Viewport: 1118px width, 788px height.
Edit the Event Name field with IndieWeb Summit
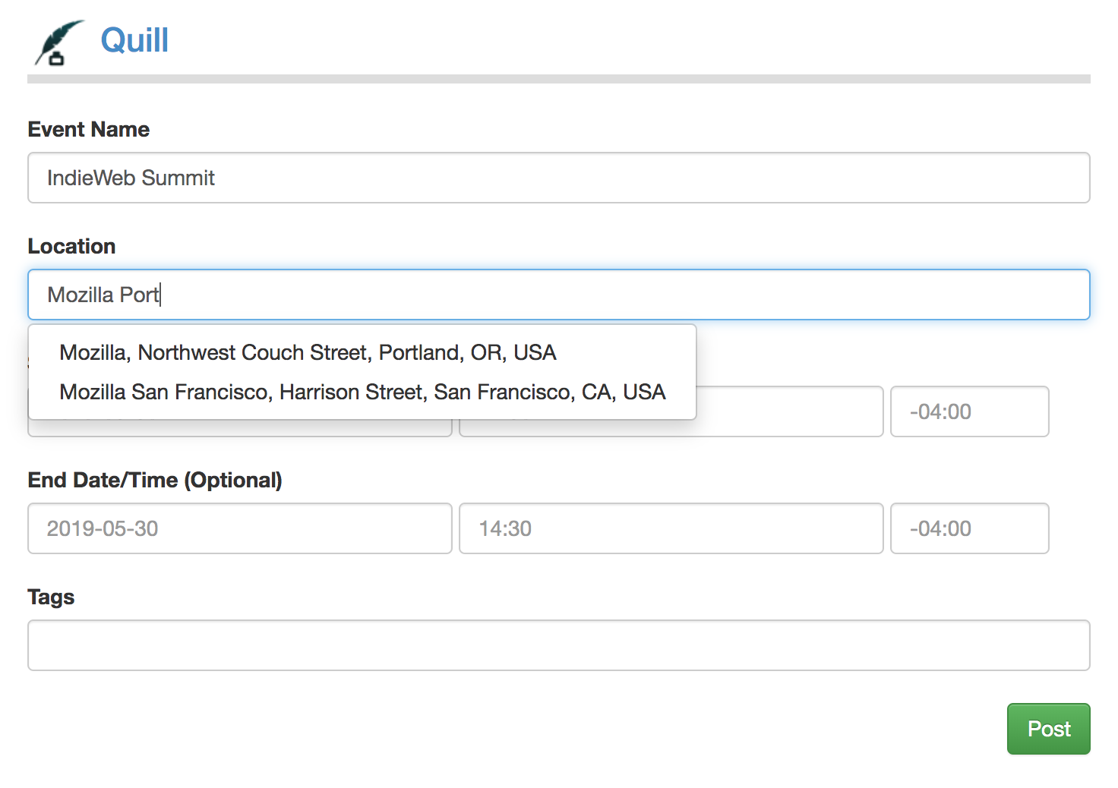[x=559, y=178]
